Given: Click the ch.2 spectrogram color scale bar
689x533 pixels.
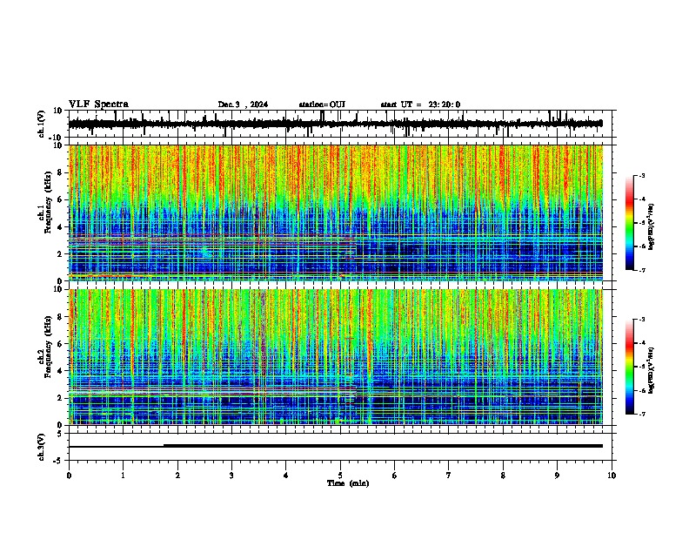Looking at the screenshot, I should (629, 367).
